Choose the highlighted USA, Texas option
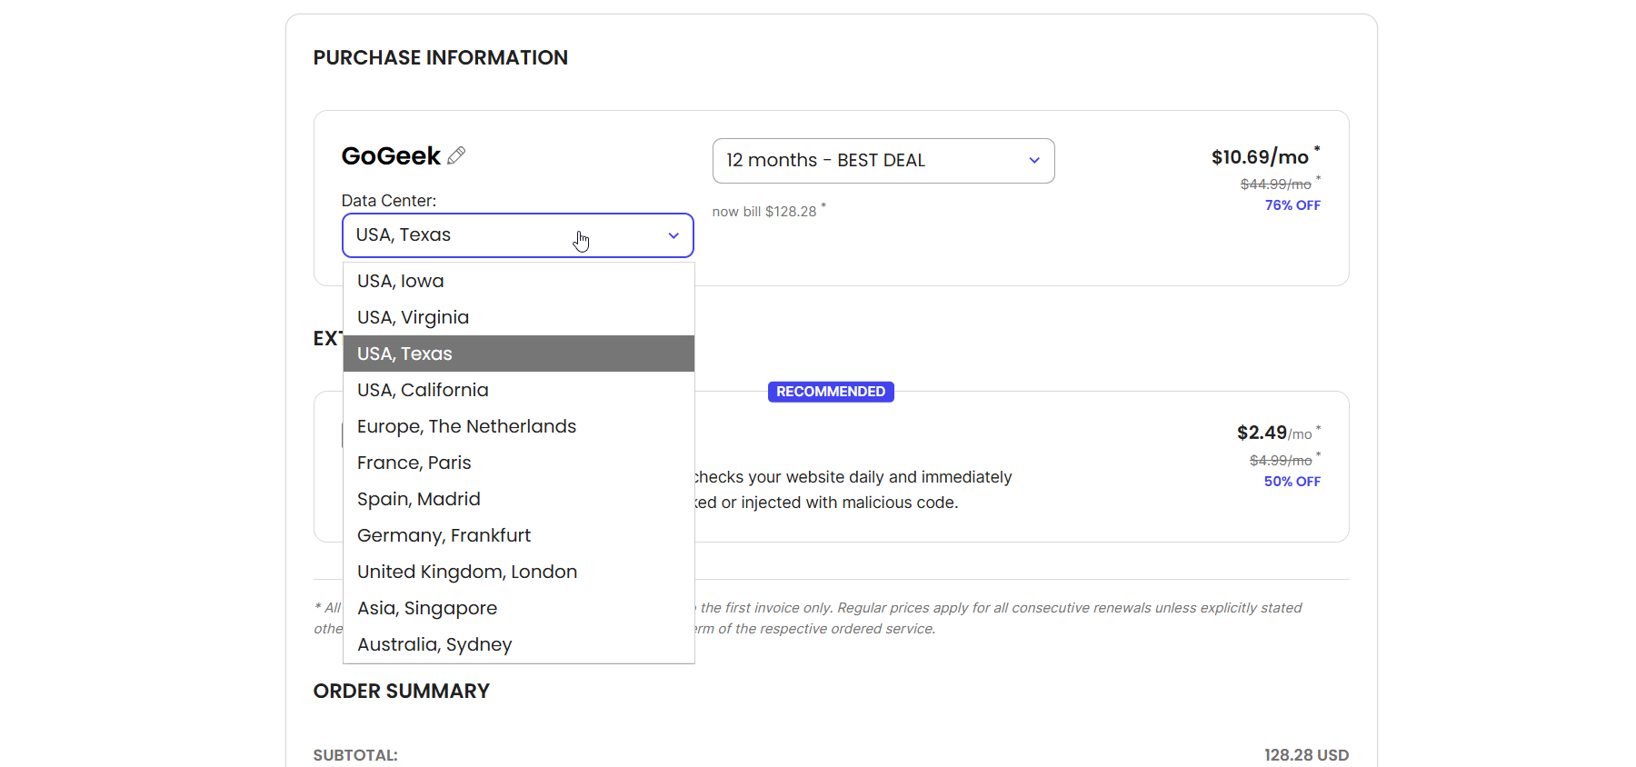This screenshot has width=1636, height=767. [x=518, y=354]
